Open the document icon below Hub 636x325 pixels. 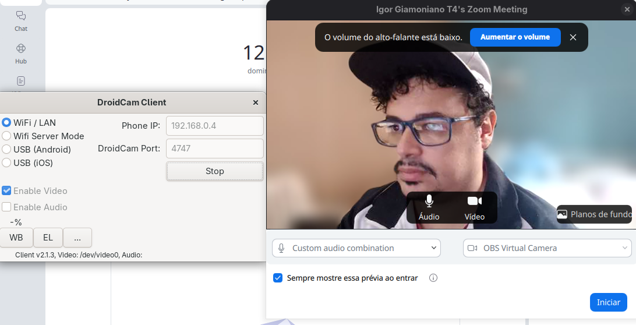[21, 81]
